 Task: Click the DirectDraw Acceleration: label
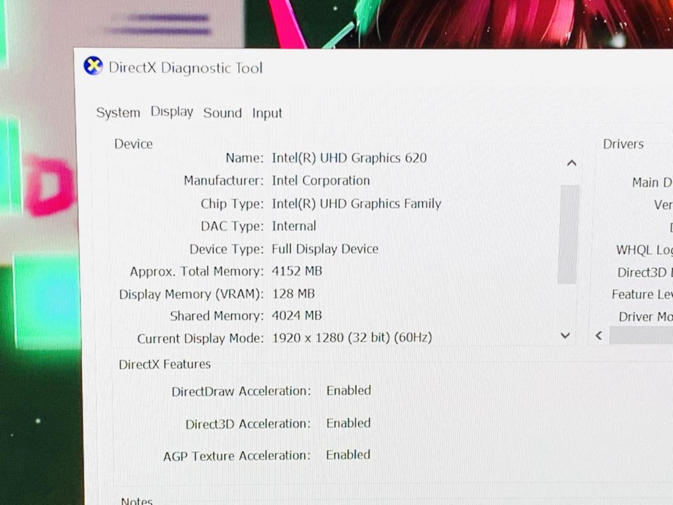[241, 391]
